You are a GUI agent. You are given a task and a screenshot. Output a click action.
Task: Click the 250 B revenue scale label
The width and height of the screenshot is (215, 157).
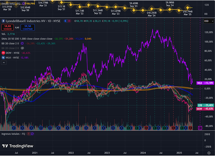click(x=207, y=134)
